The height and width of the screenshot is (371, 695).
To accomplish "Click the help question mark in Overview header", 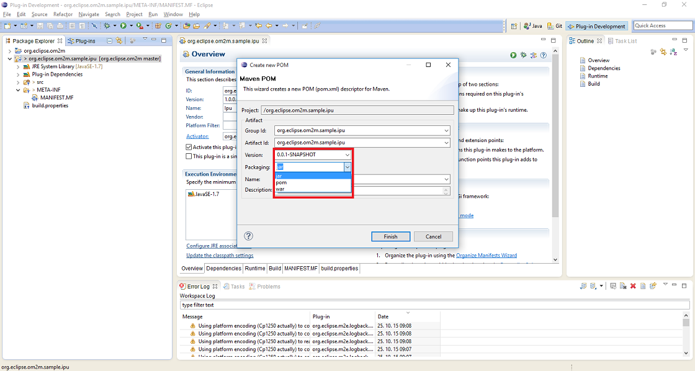I will coord(544,55).
